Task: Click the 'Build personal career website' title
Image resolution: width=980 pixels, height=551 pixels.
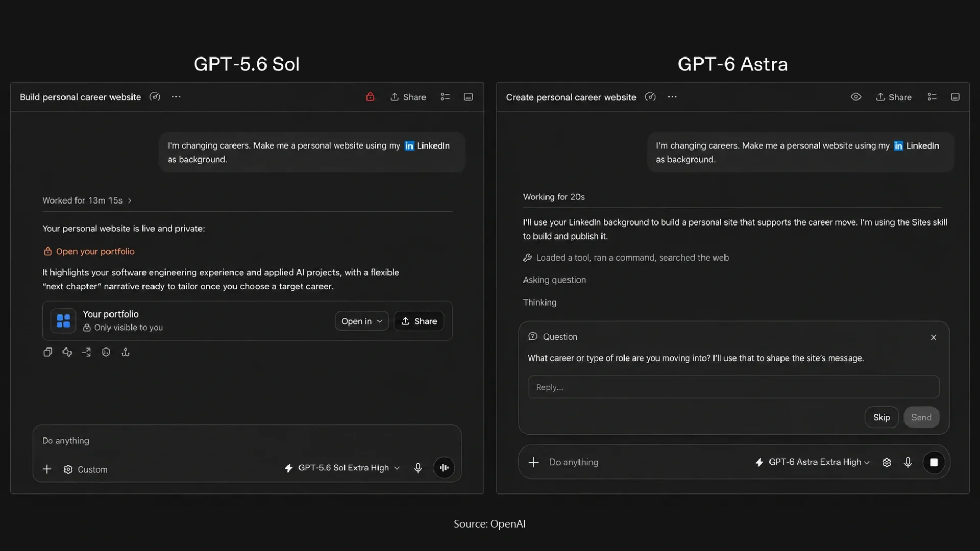Action: click(80, 97)
